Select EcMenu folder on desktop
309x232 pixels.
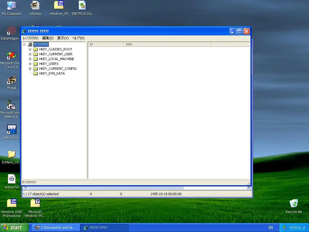pyautogui.click(x=11, y=157)
